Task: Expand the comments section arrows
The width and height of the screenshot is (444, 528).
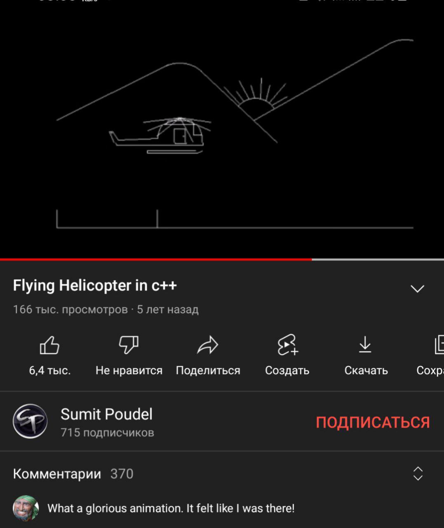Action: click(x=418, y=474)
